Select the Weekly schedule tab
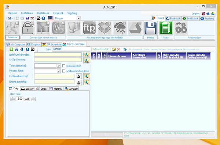The image size is (220, 145). pyautogui.click(x=27, y=89)
